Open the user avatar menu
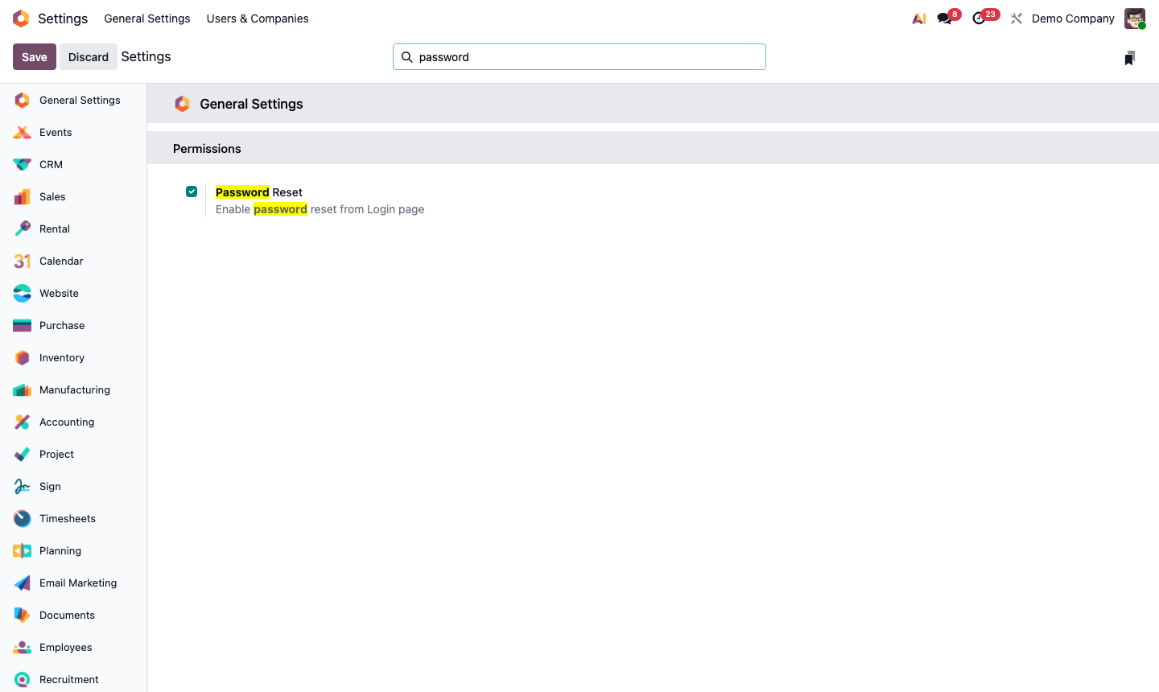1159x692 pixels. 1134,18
